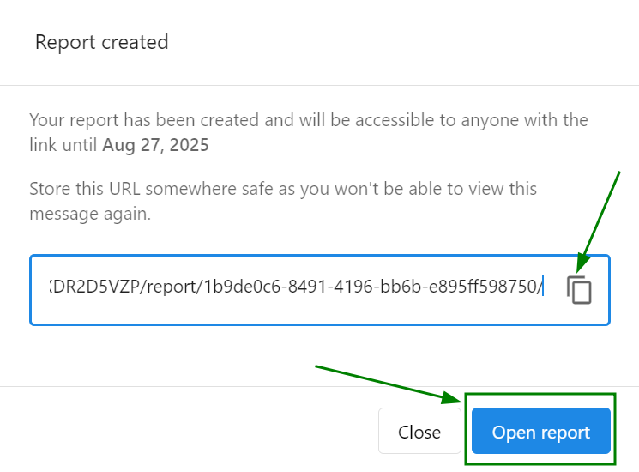Click the blue Open report button
This screenshot has height=472, width=639.
(540, 431)
